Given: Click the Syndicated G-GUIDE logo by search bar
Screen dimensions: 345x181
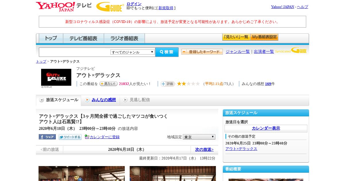Looking at the screenshot, I should click(x=291, y=51).
